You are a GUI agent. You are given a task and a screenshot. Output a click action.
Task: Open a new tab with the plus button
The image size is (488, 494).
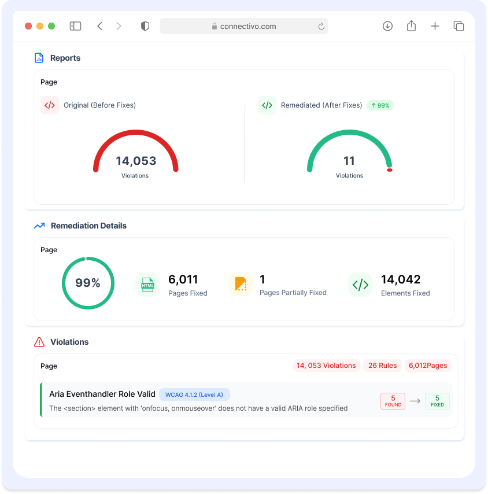[435, 26]
